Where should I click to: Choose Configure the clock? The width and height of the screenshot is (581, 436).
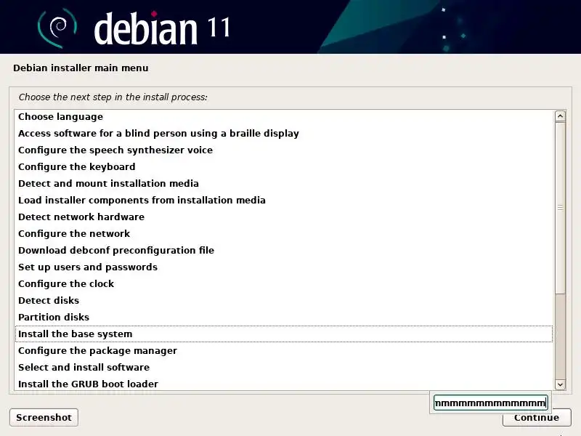click(x=284, y=283)
